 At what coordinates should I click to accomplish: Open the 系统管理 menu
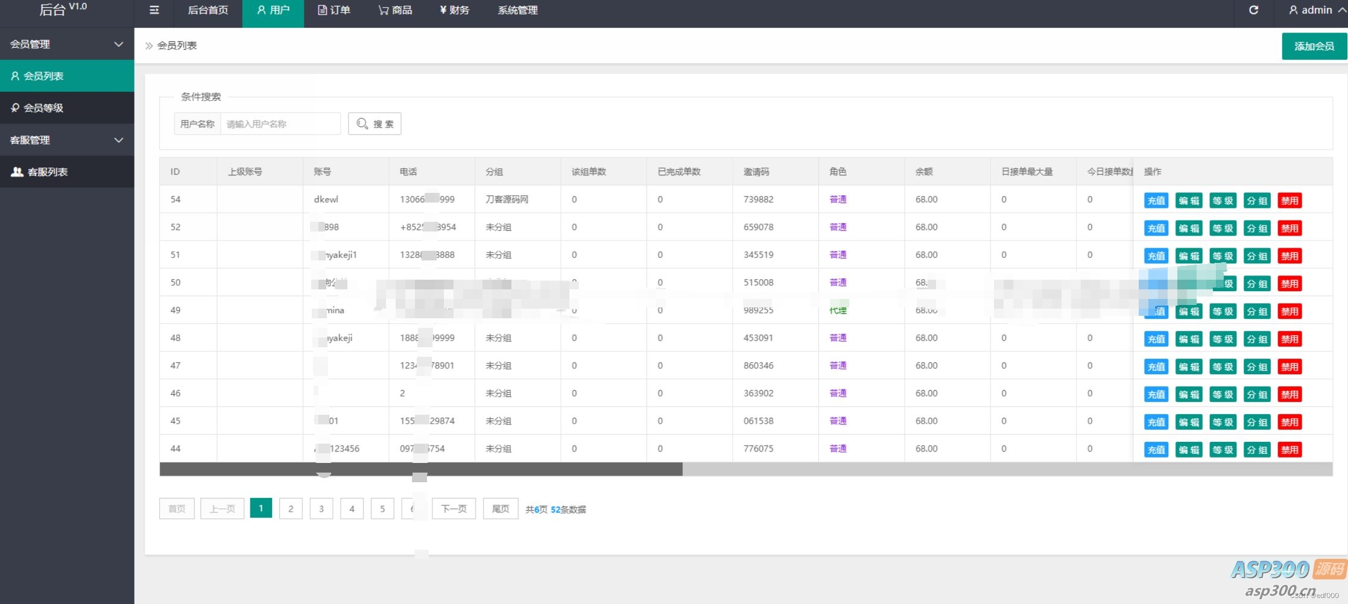[517, 10]
